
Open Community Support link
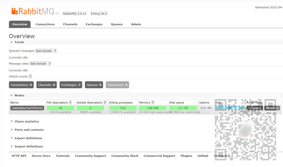click(90, 156)
